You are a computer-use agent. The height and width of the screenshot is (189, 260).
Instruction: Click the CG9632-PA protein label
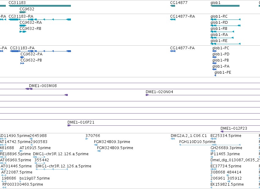tap(31, 54)
